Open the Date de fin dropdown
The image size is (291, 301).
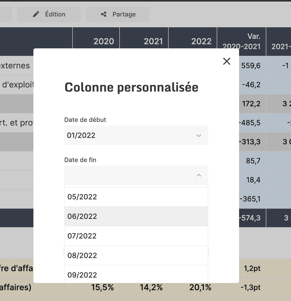(136, 175)
